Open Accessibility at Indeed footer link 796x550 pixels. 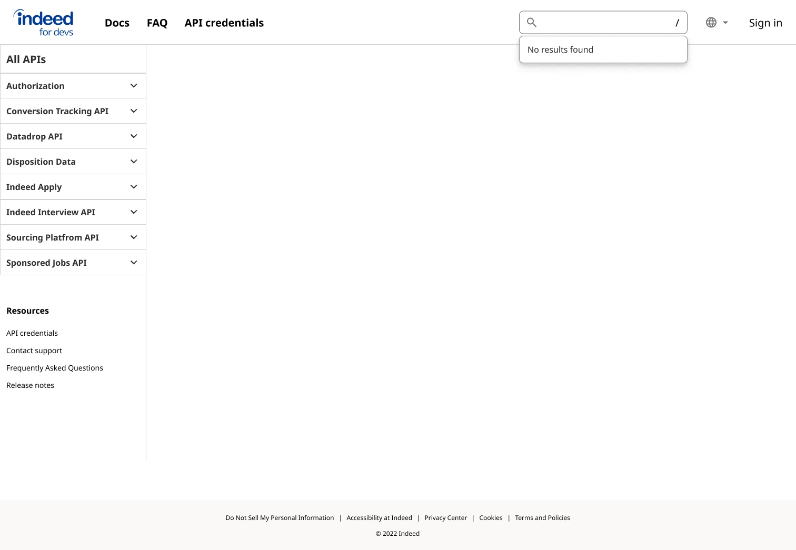point(379,518)
